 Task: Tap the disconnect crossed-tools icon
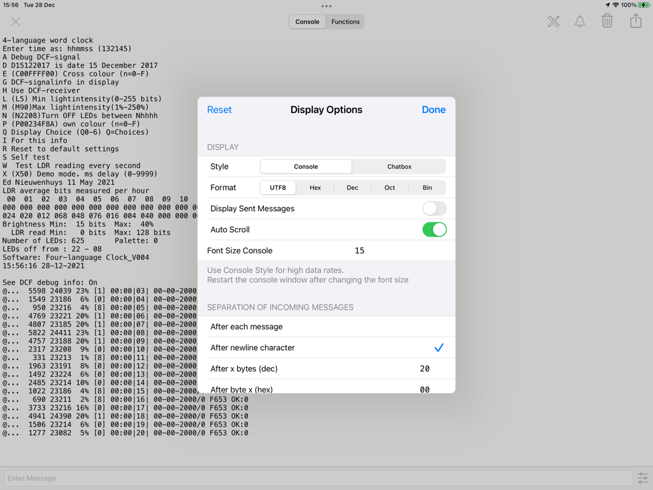[x=554, y=22]
